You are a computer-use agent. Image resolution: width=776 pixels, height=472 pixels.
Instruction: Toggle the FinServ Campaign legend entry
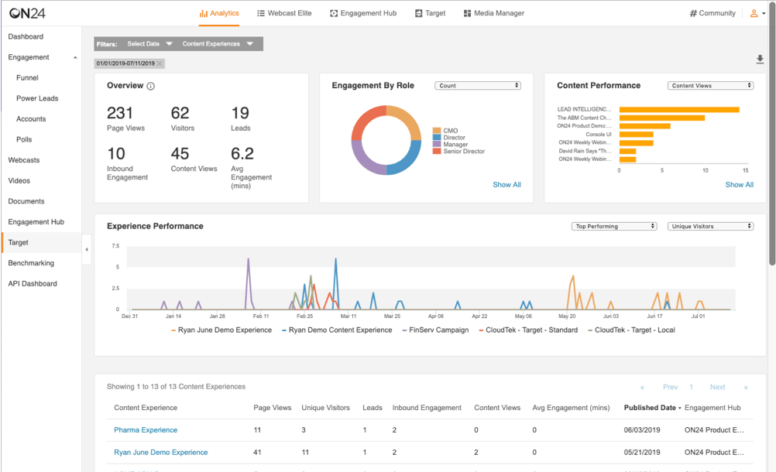pyautogui.click(x=435, y=330)
